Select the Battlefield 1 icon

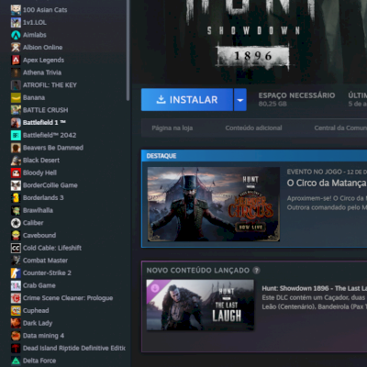(x=16, y=123)
